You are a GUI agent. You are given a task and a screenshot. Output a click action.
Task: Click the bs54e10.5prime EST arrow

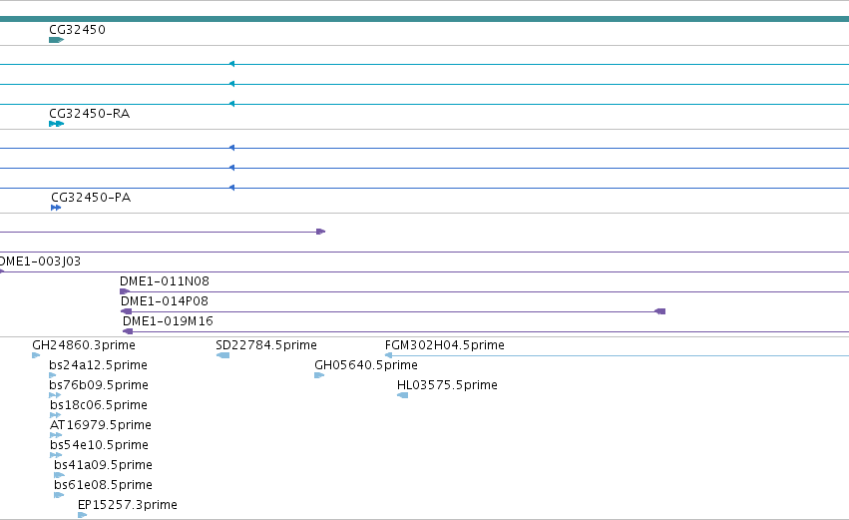point(56,455)
